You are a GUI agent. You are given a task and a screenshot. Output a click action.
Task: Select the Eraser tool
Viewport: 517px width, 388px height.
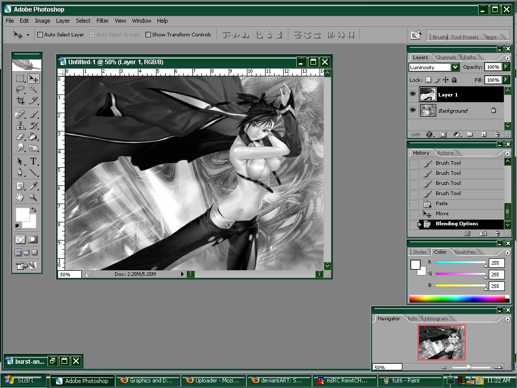click(20, 136)
